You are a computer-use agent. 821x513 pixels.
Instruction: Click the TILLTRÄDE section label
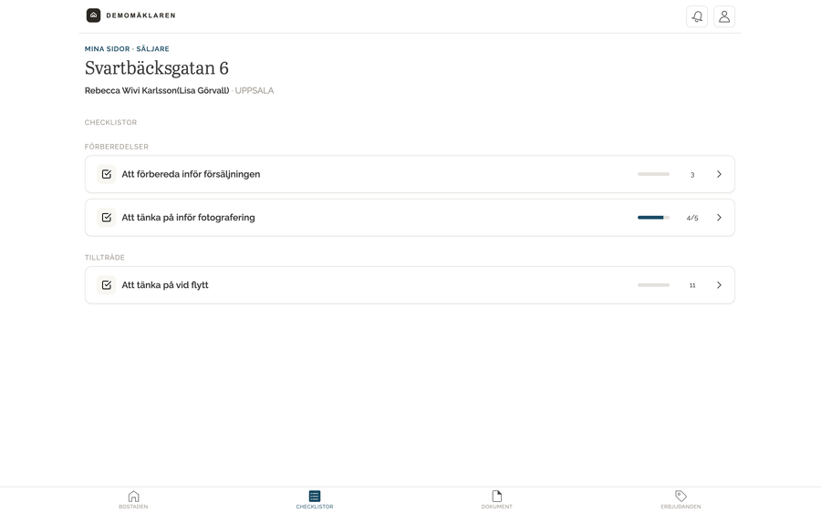click(x=105, y=258)
